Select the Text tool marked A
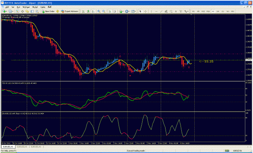This screenshot has width=253, height=153. click(176, 11)
